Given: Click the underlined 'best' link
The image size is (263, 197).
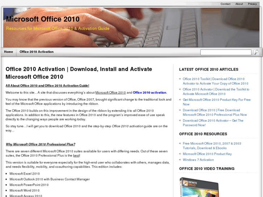Looking at the screenshot, I should pyautogui.click(x=76, y=155).
